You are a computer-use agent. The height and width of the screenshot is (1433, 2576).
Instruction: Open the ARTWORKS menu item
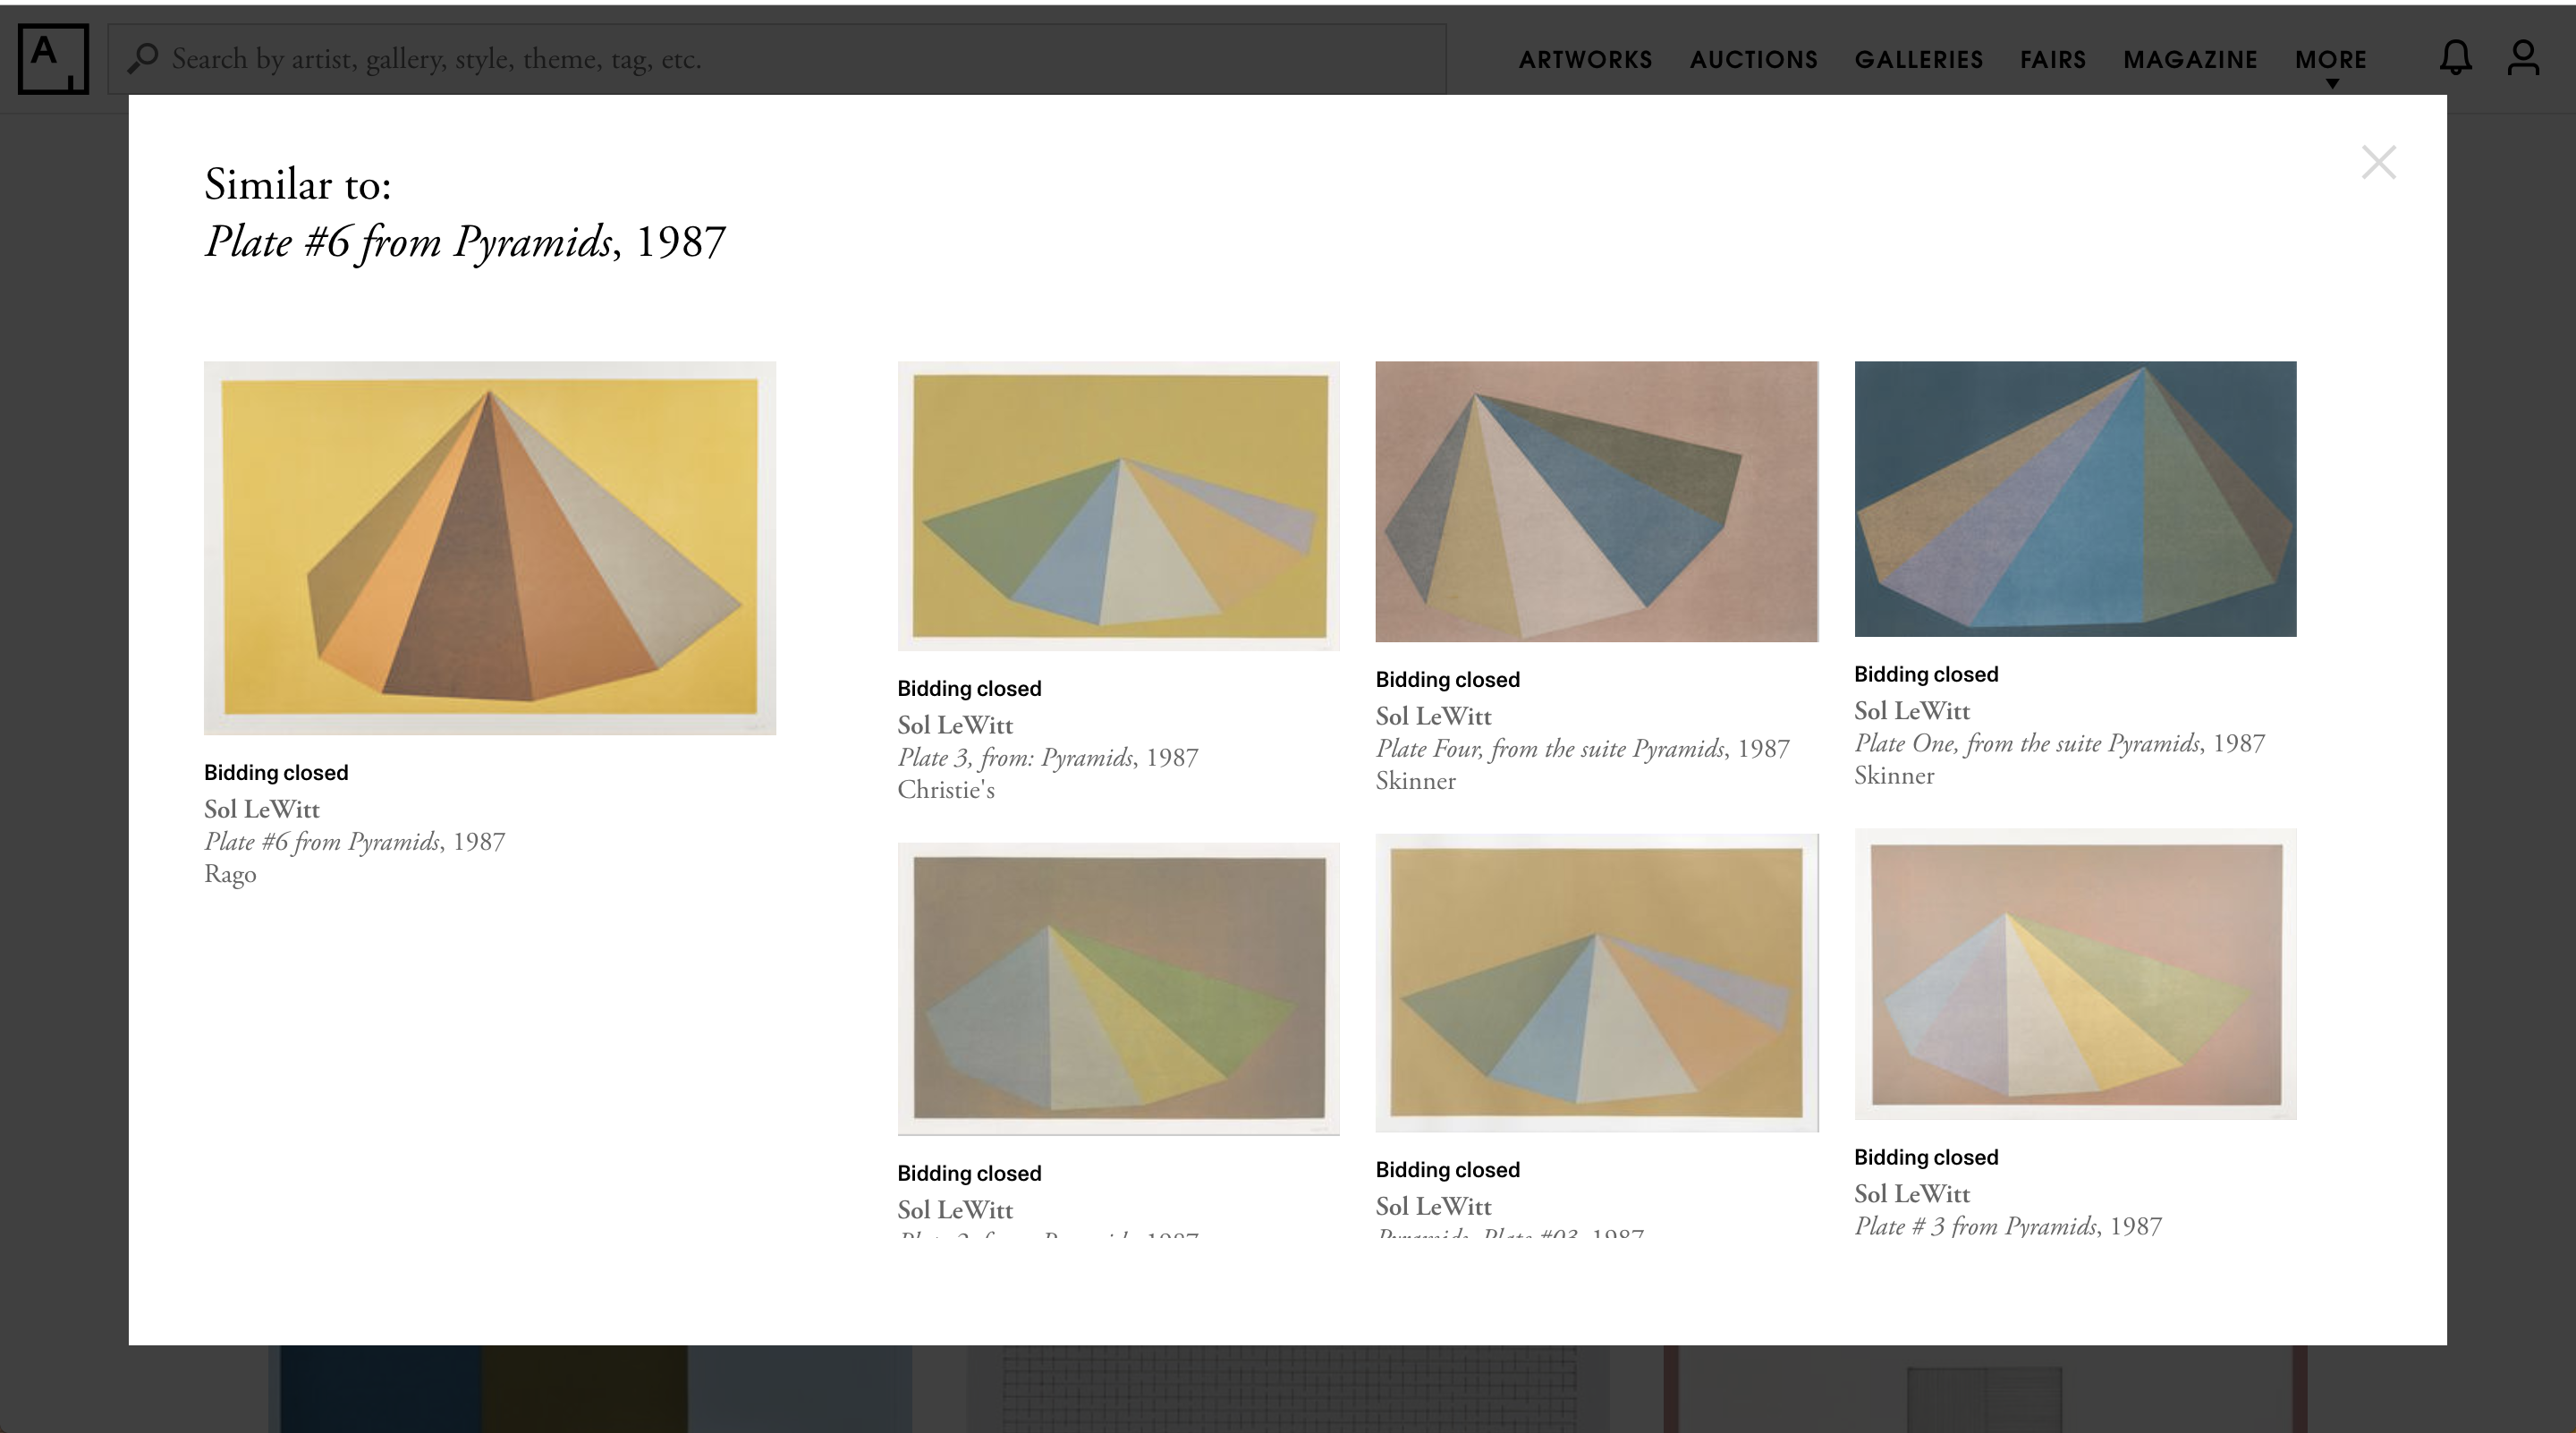tap(1585, 60)
